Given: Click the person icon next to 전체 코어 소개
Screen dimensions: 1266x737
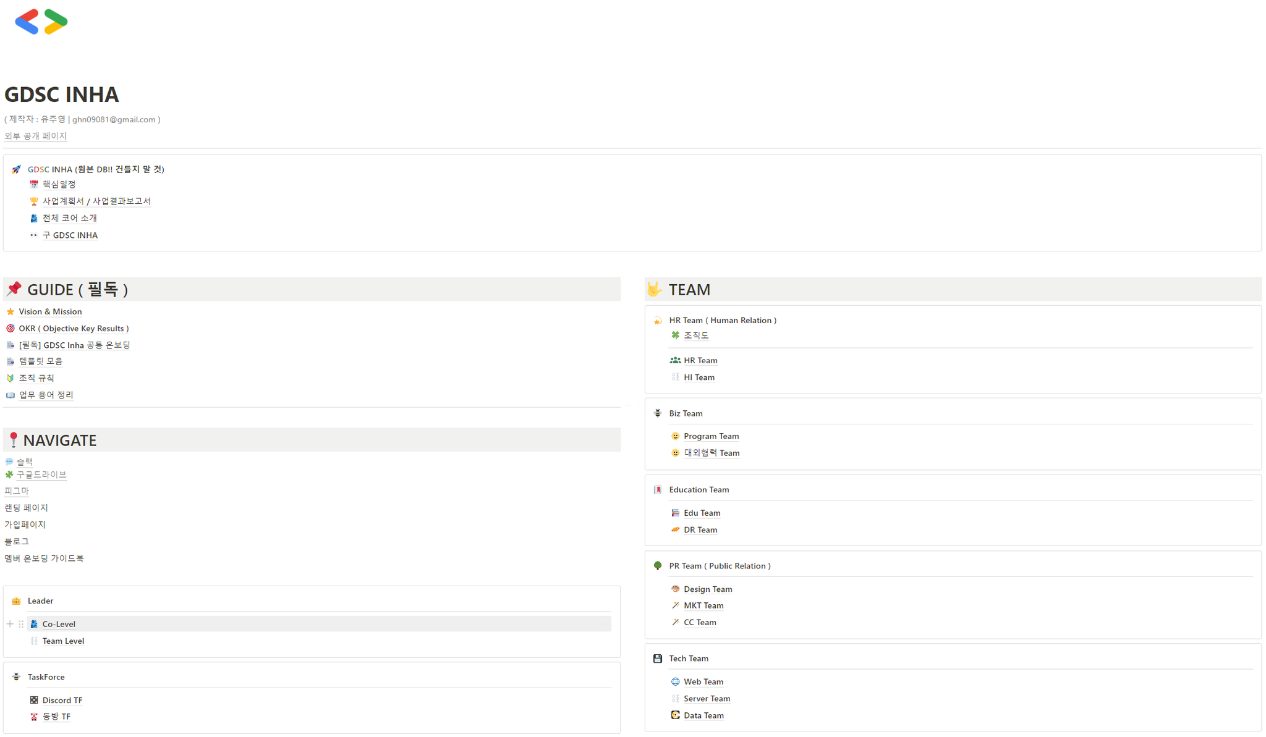Looking at the screenshot, I should (34, 218).
